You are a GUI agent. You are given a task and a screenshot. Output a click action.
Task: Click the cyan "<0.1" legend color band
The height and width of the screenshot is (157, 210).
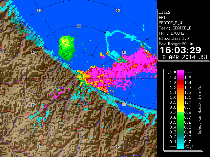tap(180, 147)
